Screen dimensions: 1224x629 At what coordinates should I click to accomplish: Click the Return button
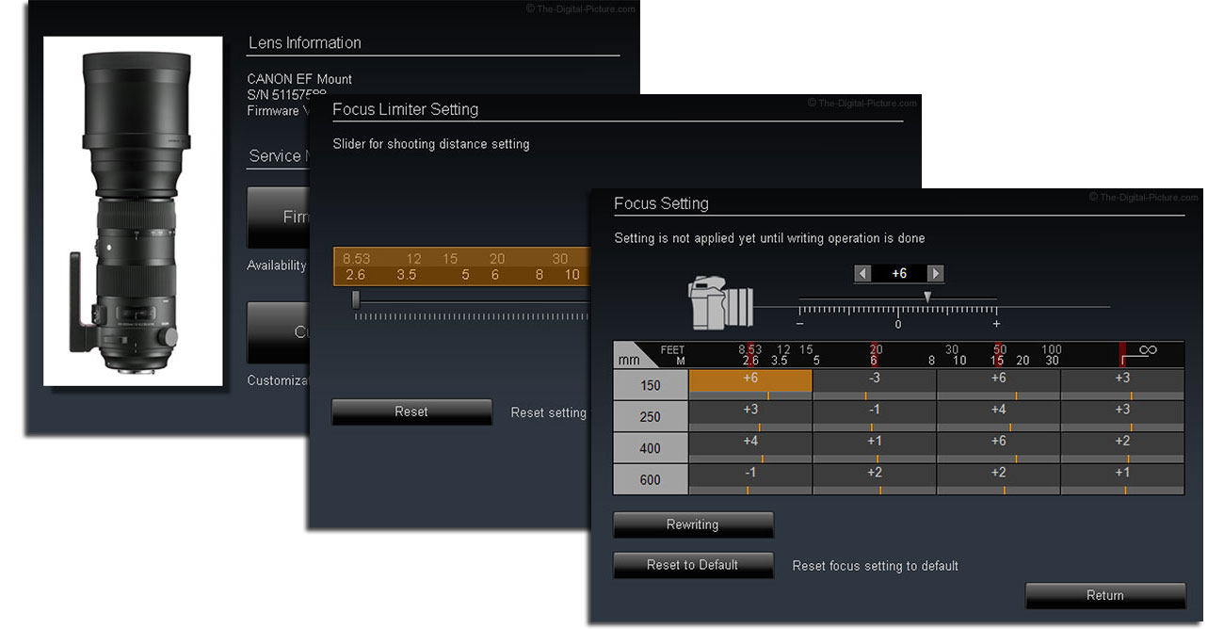click(x=1105, y=595)
